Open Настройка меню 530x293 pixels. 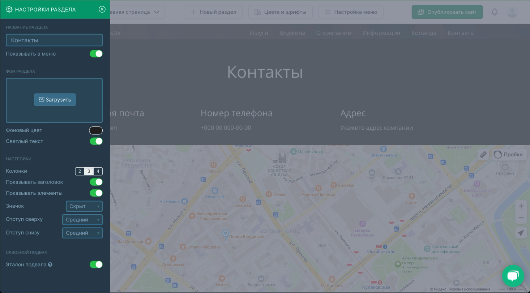coord(351,12)
